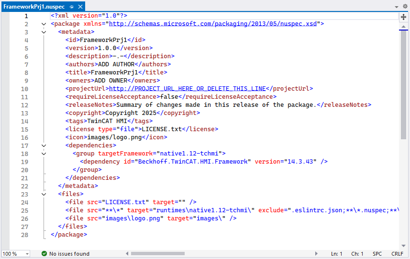Viewport: 410px width, 259px height.
Task: Collapse the package element on line 2
Action: pos(44,24)
